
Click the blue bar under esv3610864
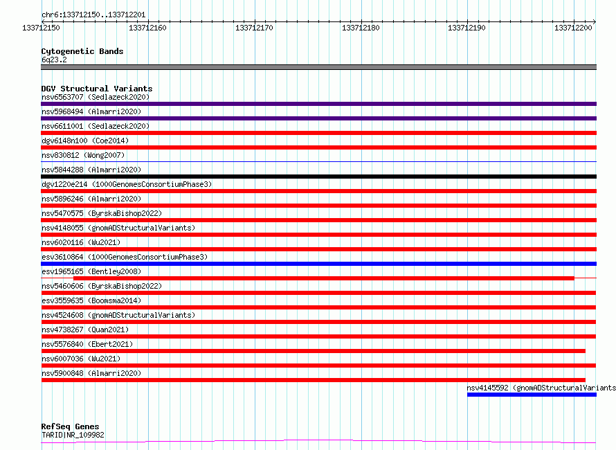point(318,264)
